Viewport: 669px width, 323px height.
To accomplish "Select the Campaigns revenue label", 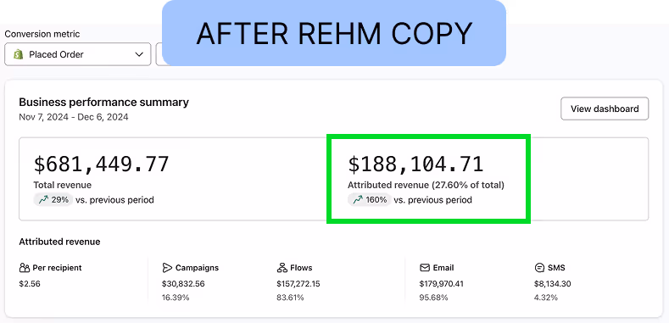I will pyautogui.click(x=197, y=268).
